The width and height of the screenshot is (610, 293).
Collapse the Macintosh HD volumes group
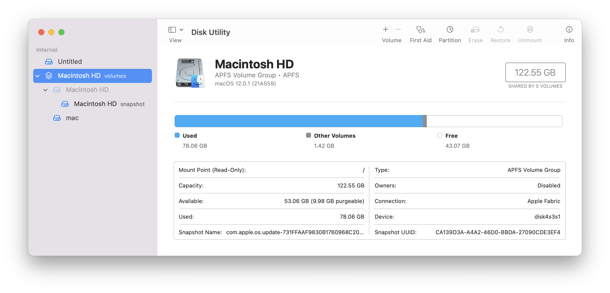coord(37,76)
